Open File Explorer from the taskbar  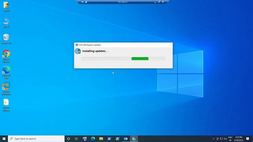coord(101,138)
